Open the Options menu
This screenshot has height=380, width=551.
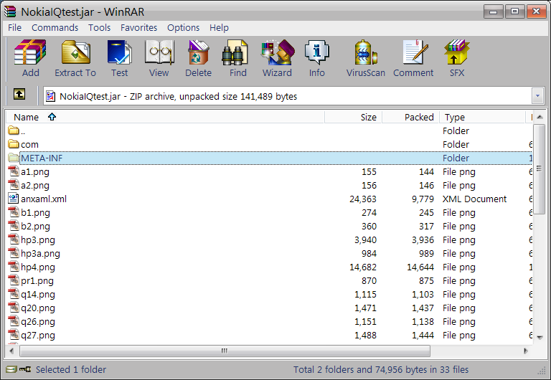point(184,27)
